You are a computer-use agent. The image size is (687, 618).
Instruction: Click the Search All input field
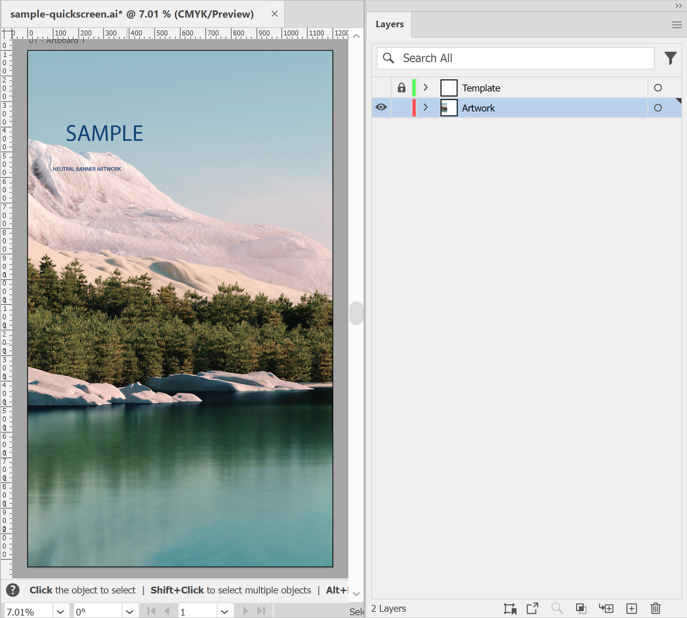click(x=516, y=58)
